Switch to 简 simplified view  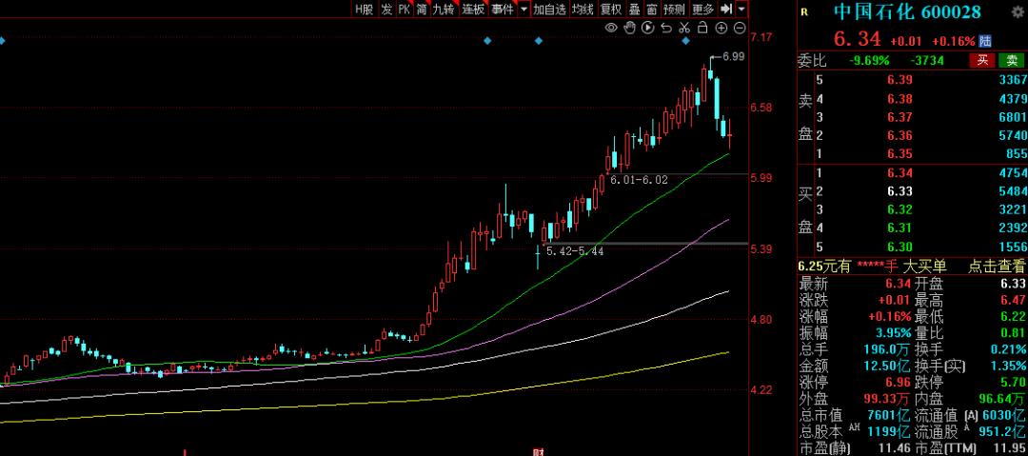pos(421,10)
